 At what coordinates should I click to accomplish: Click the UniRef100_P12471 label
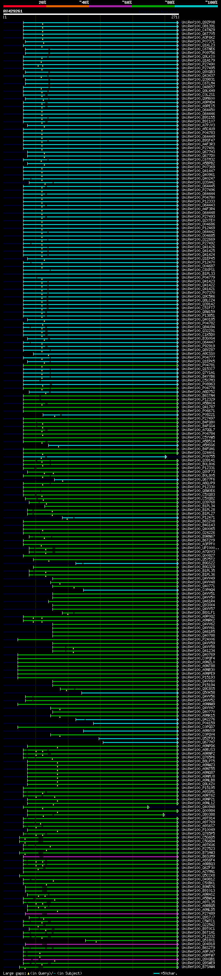(x=198, y=518)
